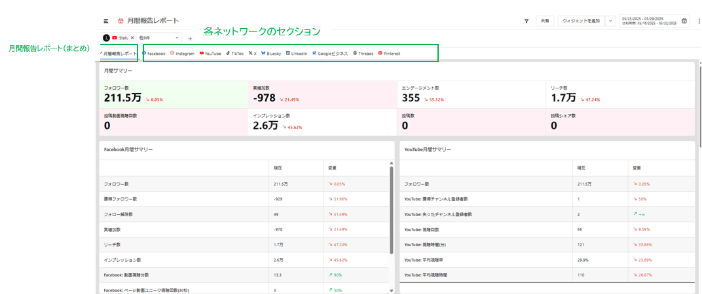Click the ウィジェットを追加 button

click(581, 21)
